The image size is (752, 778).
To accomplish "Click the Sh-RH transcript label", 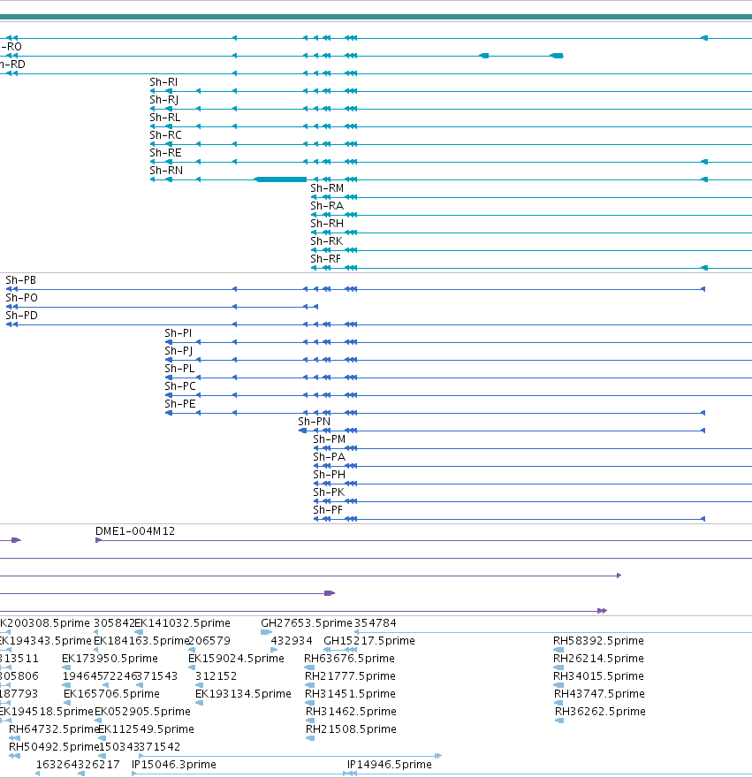I will click(x=327, y=224).
